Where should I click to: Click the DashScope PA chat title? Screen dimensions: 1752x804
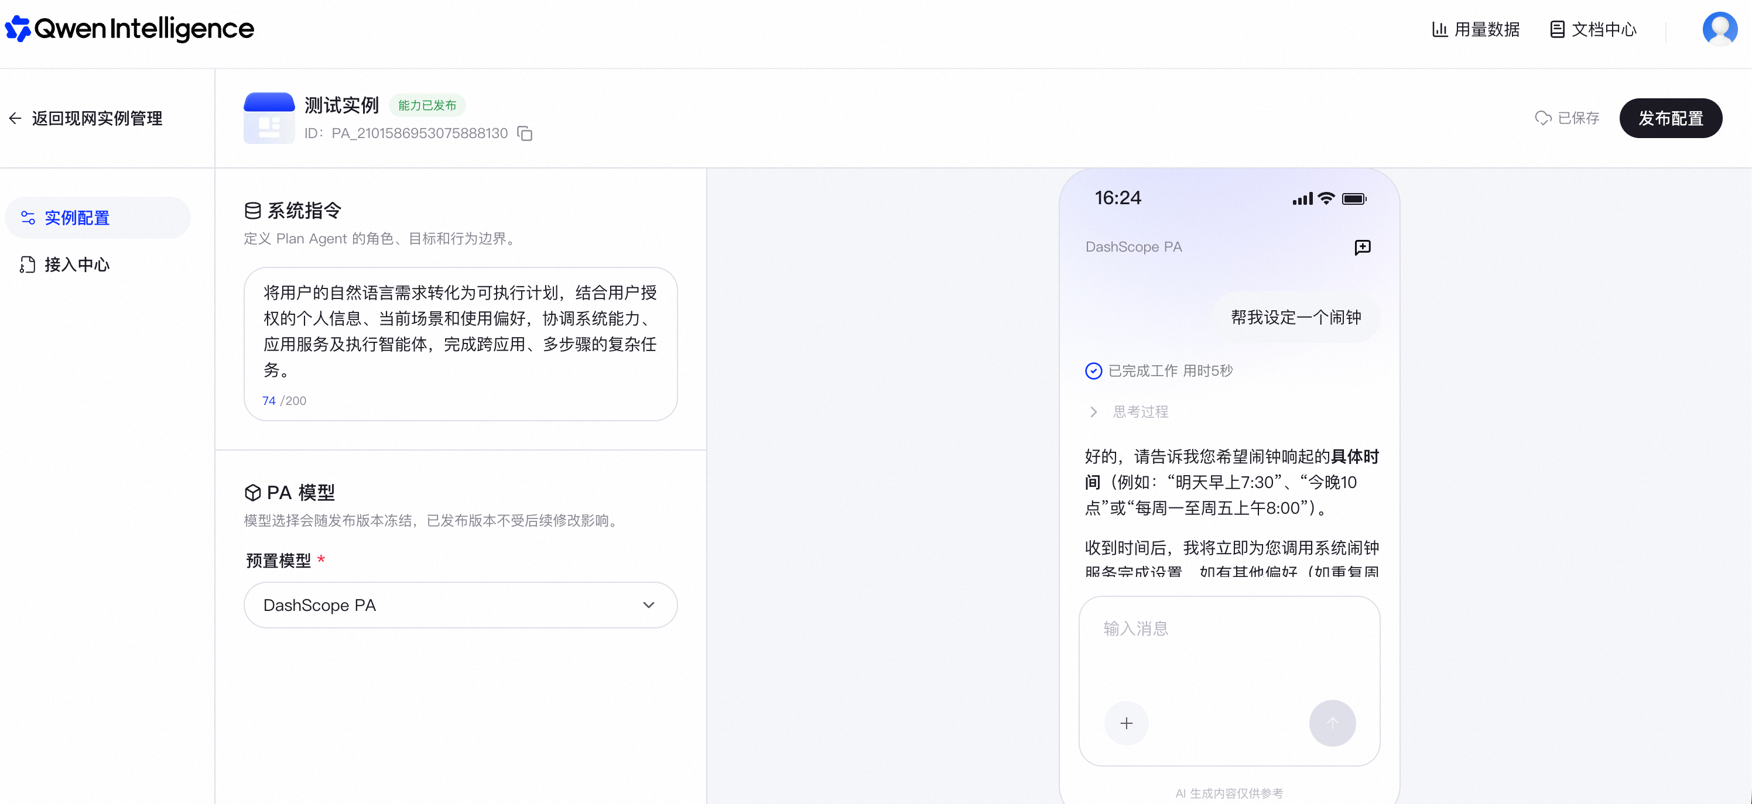[1133, 247]
